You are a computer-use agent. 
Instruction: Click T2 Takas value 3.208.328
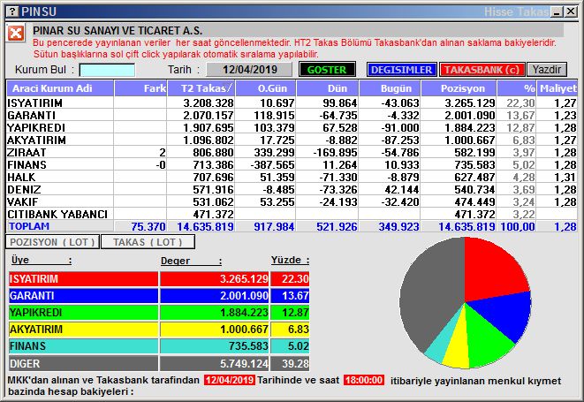click(x=209, y=102)
